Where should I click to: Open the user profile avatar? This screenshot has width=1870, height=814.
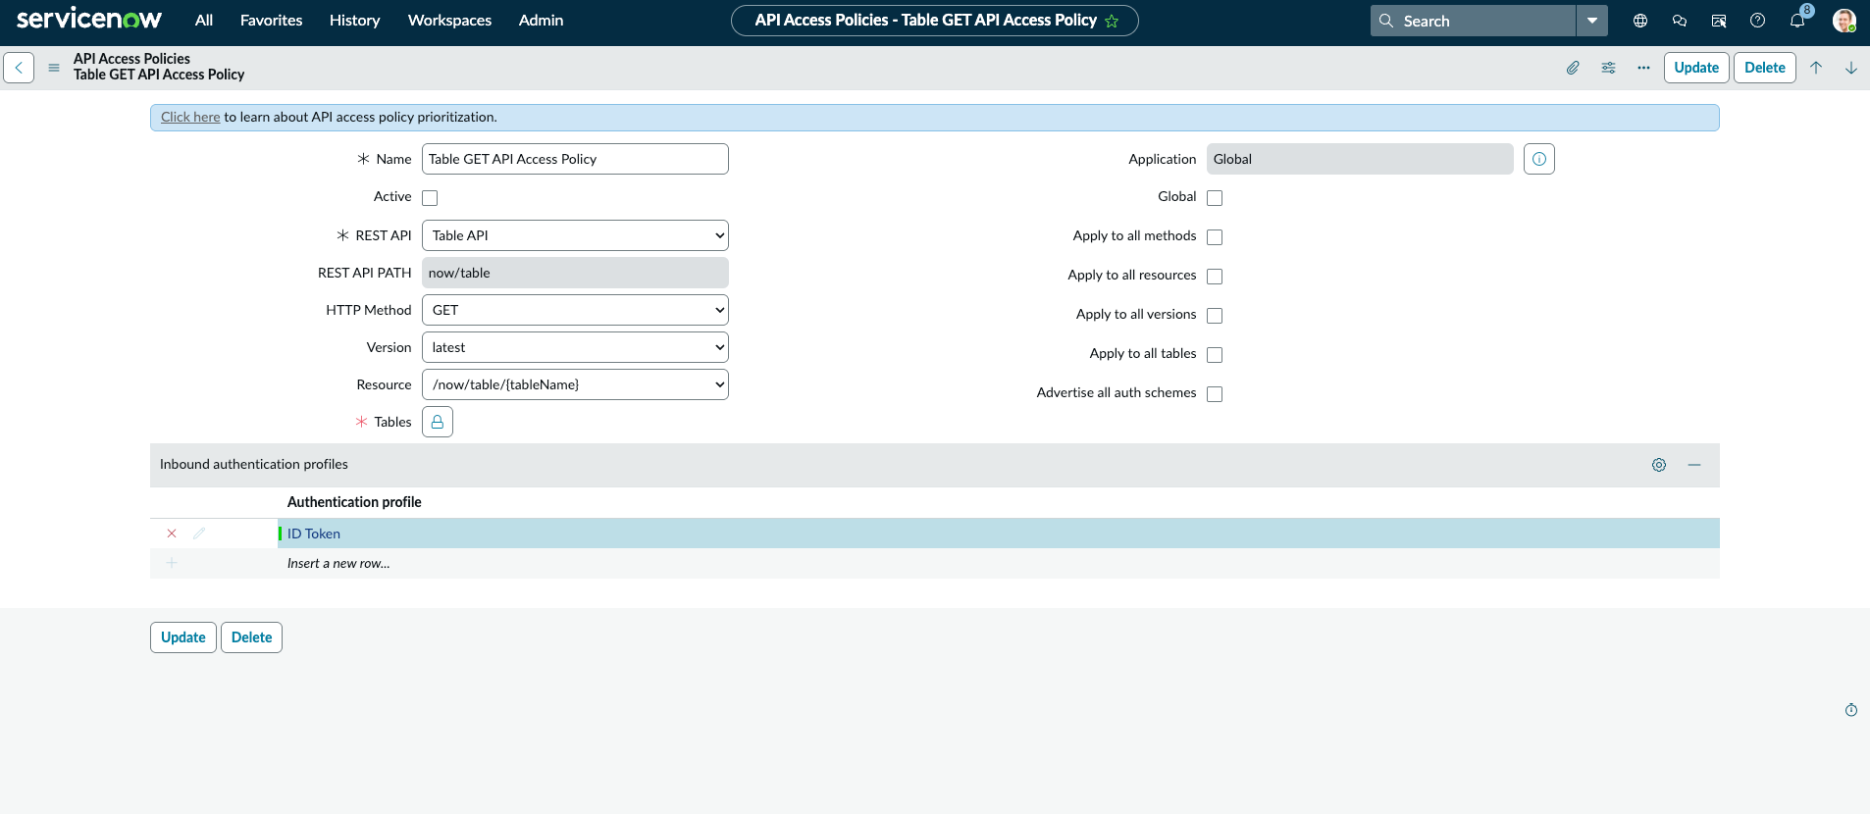[1844, 21]
